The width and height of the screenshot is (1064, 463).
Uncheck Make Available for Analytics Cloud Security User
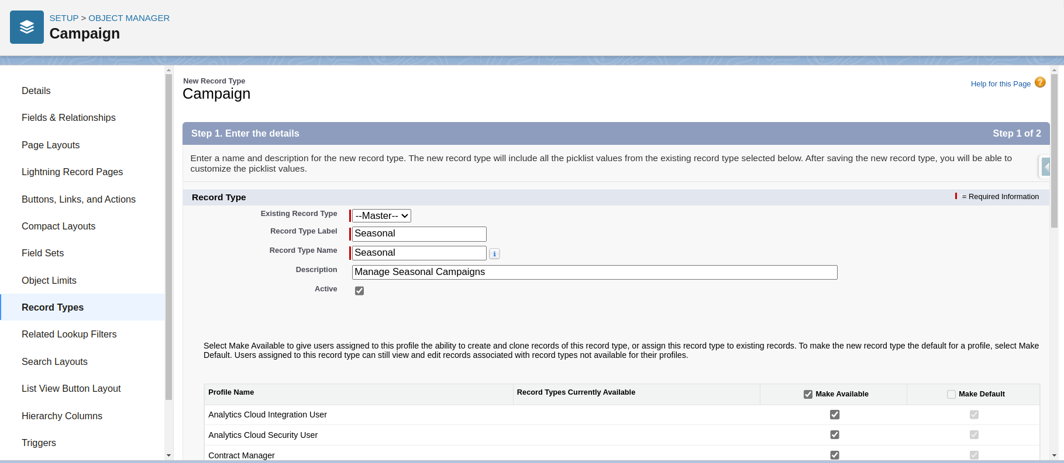[x=835, y=435]
